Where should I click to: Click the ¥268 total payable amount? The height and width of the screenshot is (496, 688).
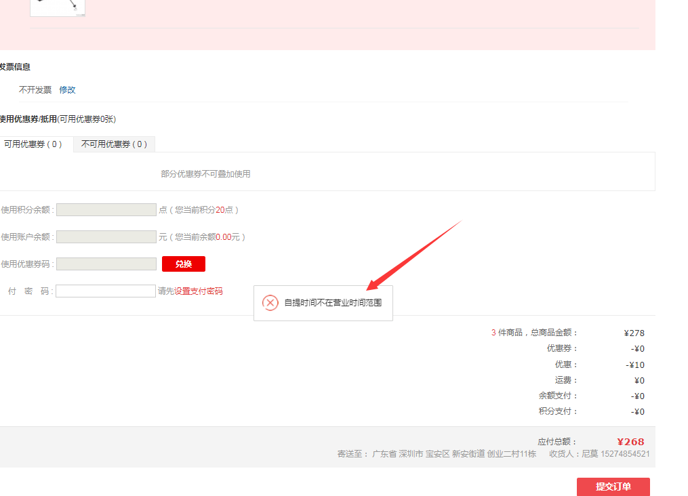(x=630, y=442)
